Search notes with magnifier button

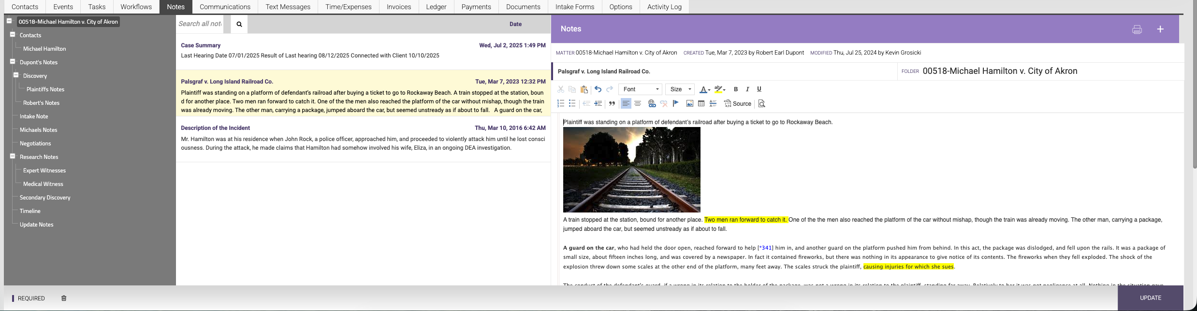[x=239, y=24]
